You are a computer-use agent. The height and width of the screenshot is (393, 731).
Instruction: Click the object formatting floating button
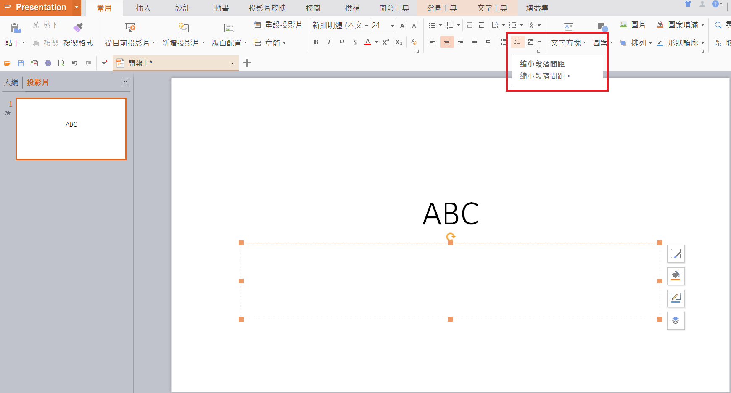[676, 254]
